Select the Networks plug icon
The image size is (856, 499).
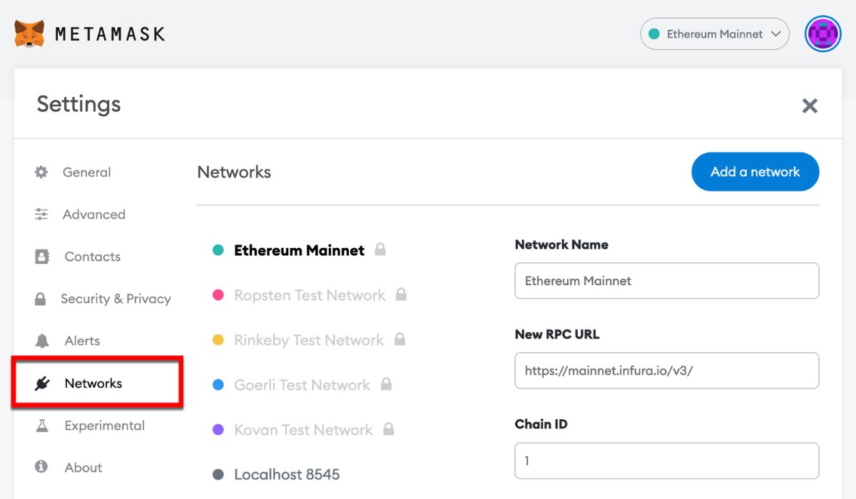point(41,382)
